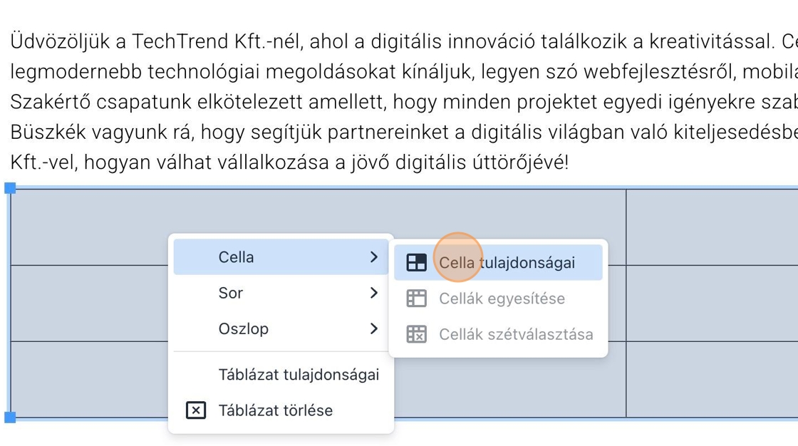The height and width of the screenshot is (446, 798).
Task: Choose the Cellák egyesítése text option
Action: (x=502, y=299)
